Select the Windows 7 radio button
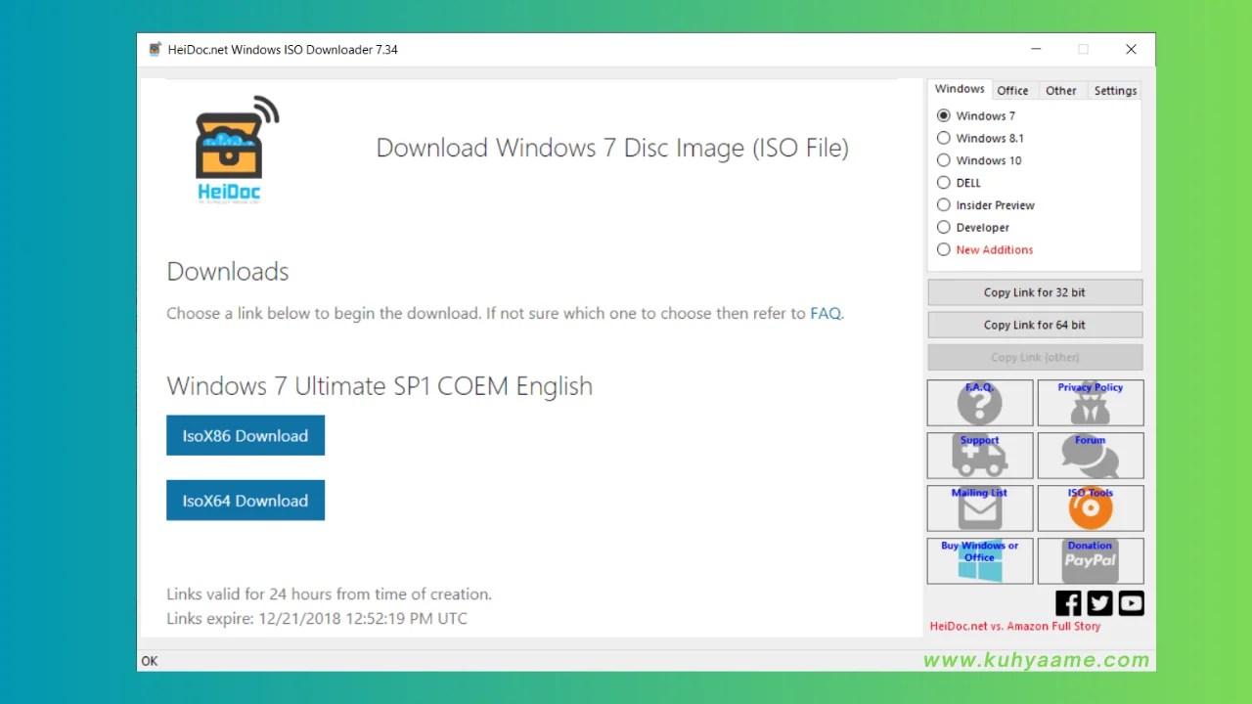1252x704 pixels. [x=944, y=115]
